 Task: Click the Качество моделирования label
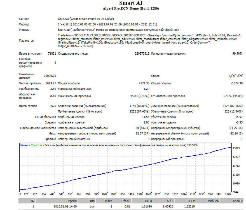pos(168,54)
